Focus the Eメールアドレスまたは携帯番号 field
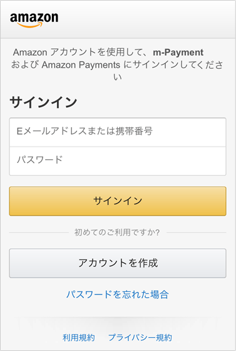The image size is (236, 351). point(118,132)
